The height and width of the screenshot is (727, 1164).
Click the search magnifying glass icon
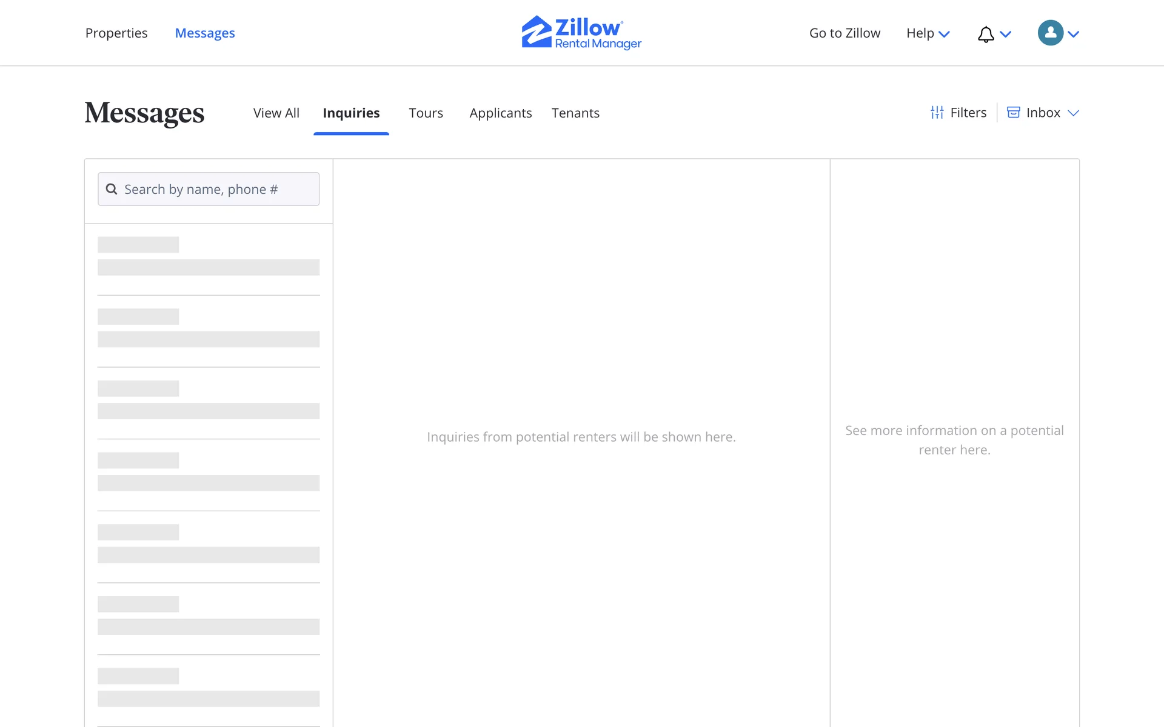coord(112,189)
